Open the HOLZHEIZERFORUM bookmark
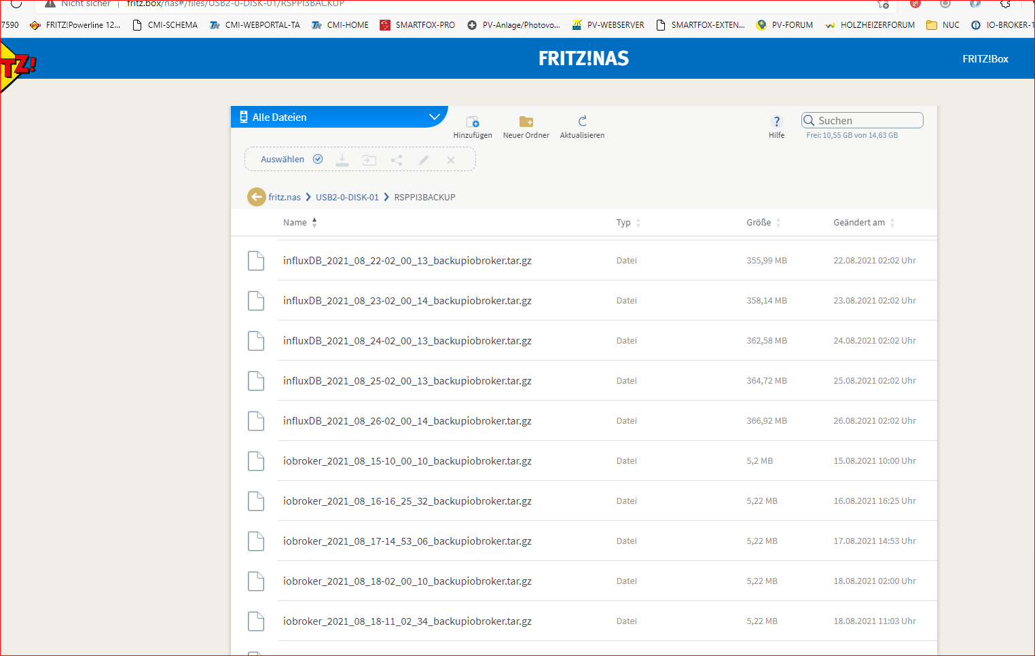The width and height of the screenshot is (1035, 656). (x=870, y=25)
